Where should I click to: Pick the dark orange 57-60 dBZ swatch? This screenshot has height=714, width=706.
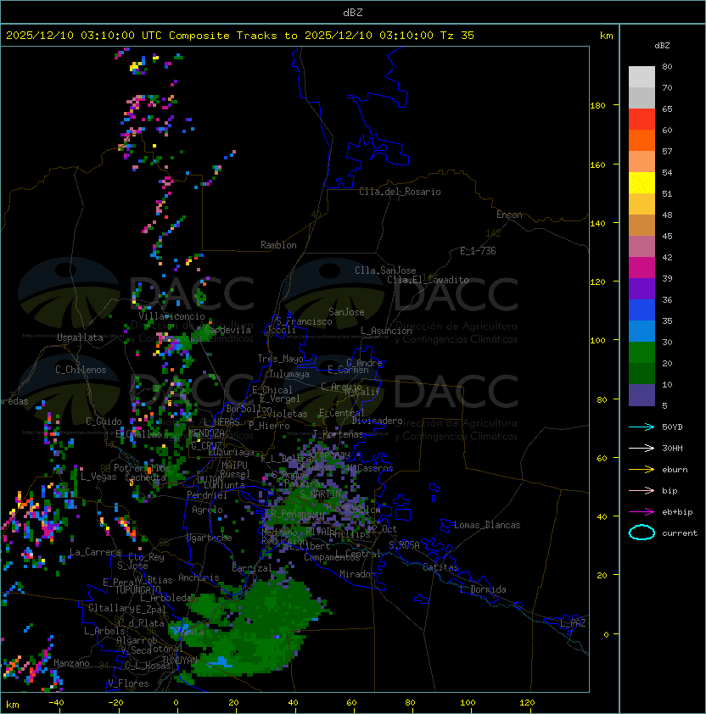click(x=642, y=141)
